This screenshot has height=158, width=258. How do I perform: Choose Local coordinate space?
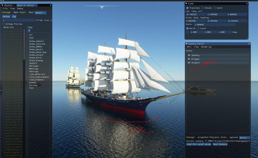click(x=198, y=28)
